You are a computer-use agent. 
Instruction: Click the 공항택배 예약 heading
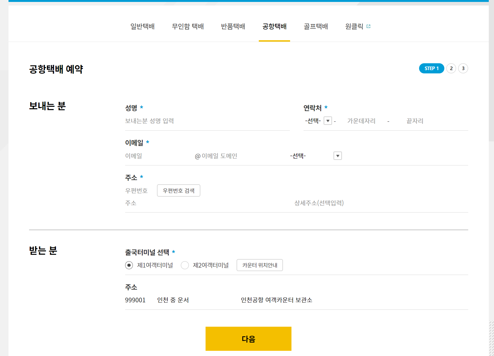click(56, 69)
